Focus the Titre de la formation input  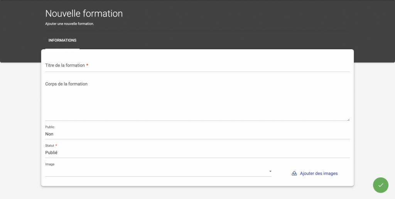click(197, 65)
